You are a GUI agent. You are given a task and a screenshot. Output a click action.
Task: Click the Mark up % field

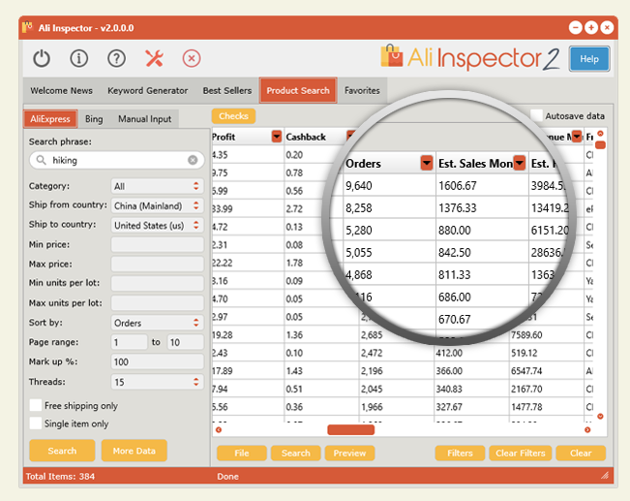pos(157,361)
